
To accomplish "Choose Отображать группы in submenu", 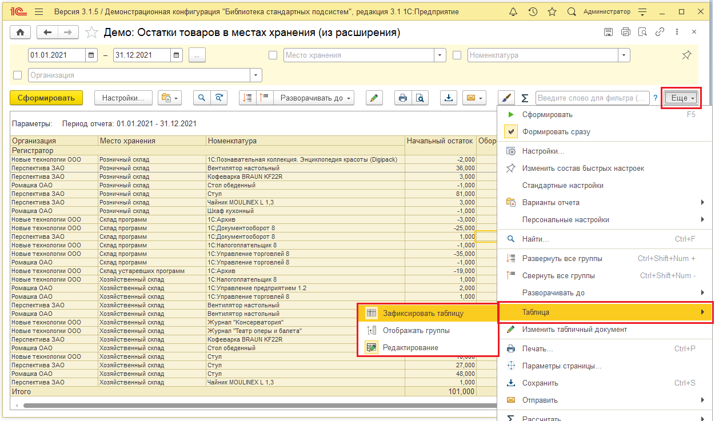I will [x=428, y=330].
